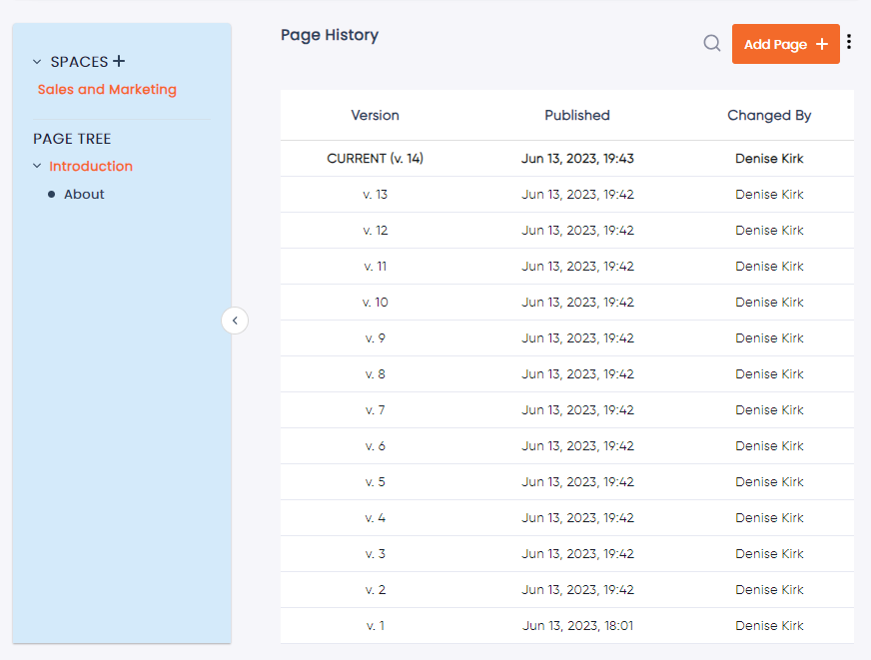The image size is (871, 660).
Task: Click Denise Kirk on the v. 1 row
Action: 769,625
